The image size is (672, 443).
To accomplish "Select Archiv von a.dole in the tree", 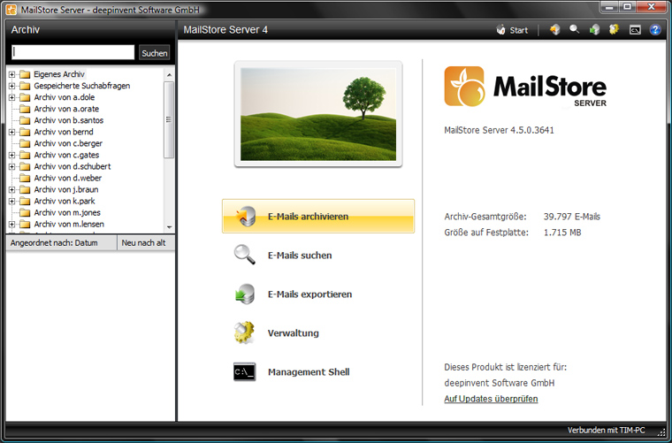I will point(65,97).
